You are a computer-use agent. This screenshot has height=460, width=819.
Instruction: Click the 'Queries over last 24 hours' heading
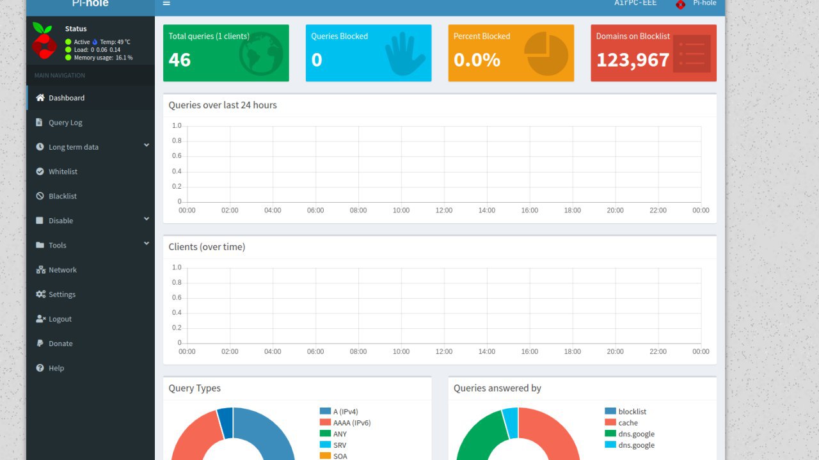223,105
